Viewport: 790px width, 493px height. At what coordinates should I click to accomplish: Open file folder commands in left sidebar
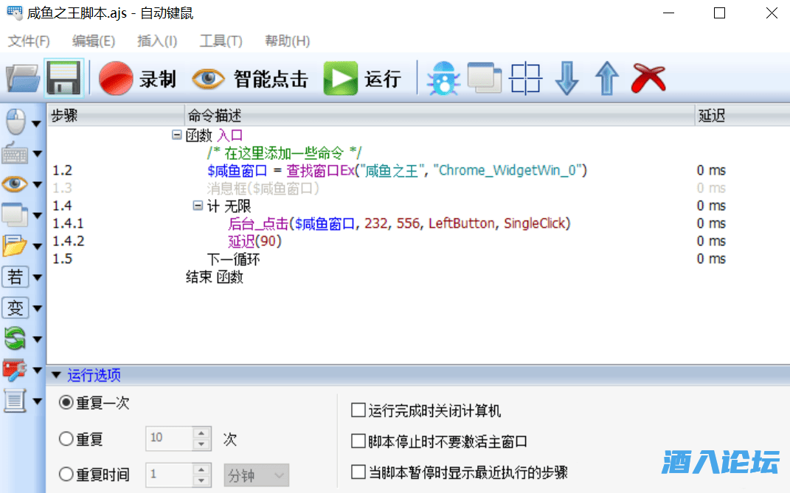click(15, 245)
